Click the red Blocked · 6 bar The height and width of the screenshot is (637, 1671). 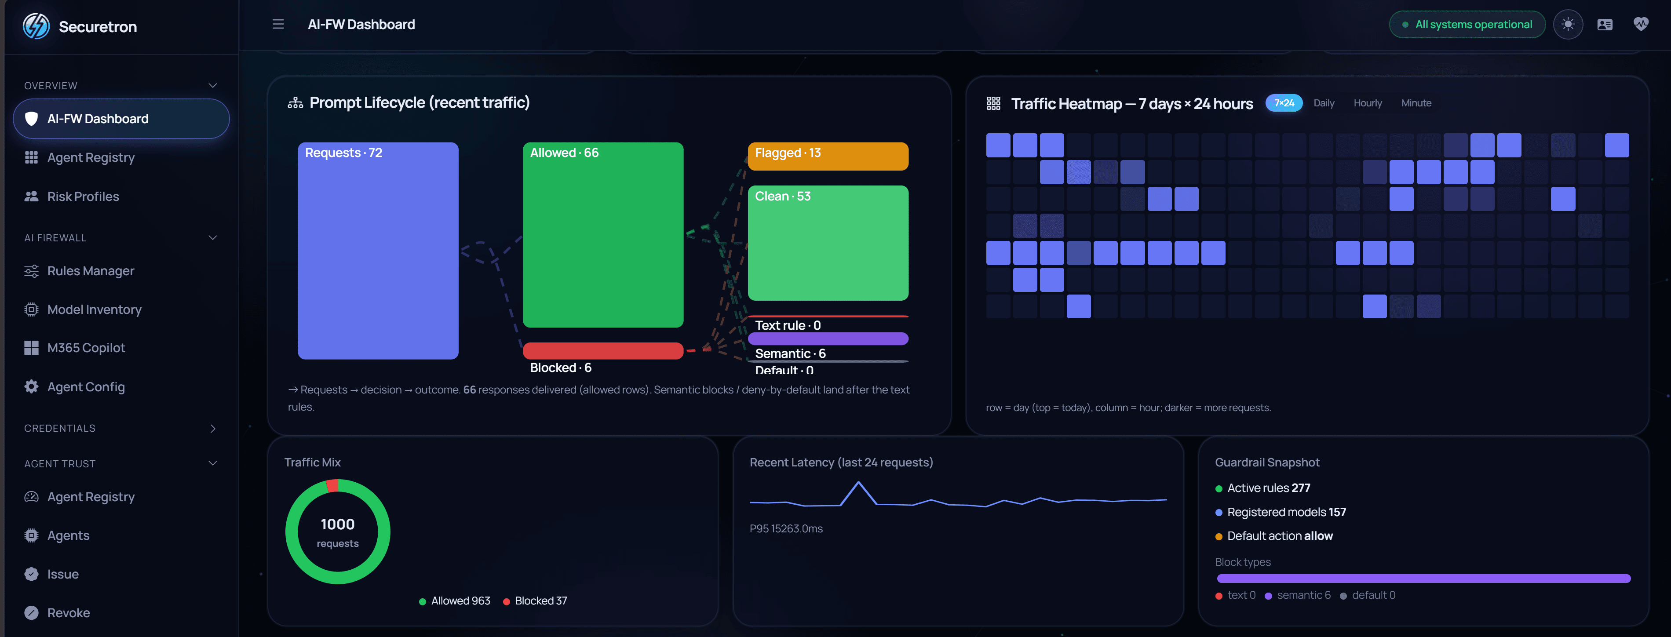point(603,351)
